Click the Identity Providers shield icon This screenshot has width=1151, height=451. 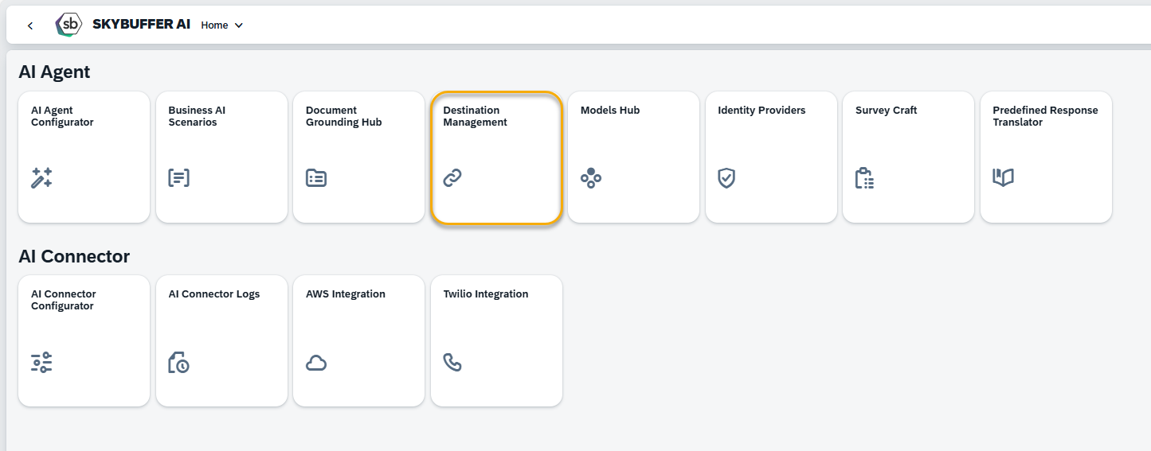726,178
